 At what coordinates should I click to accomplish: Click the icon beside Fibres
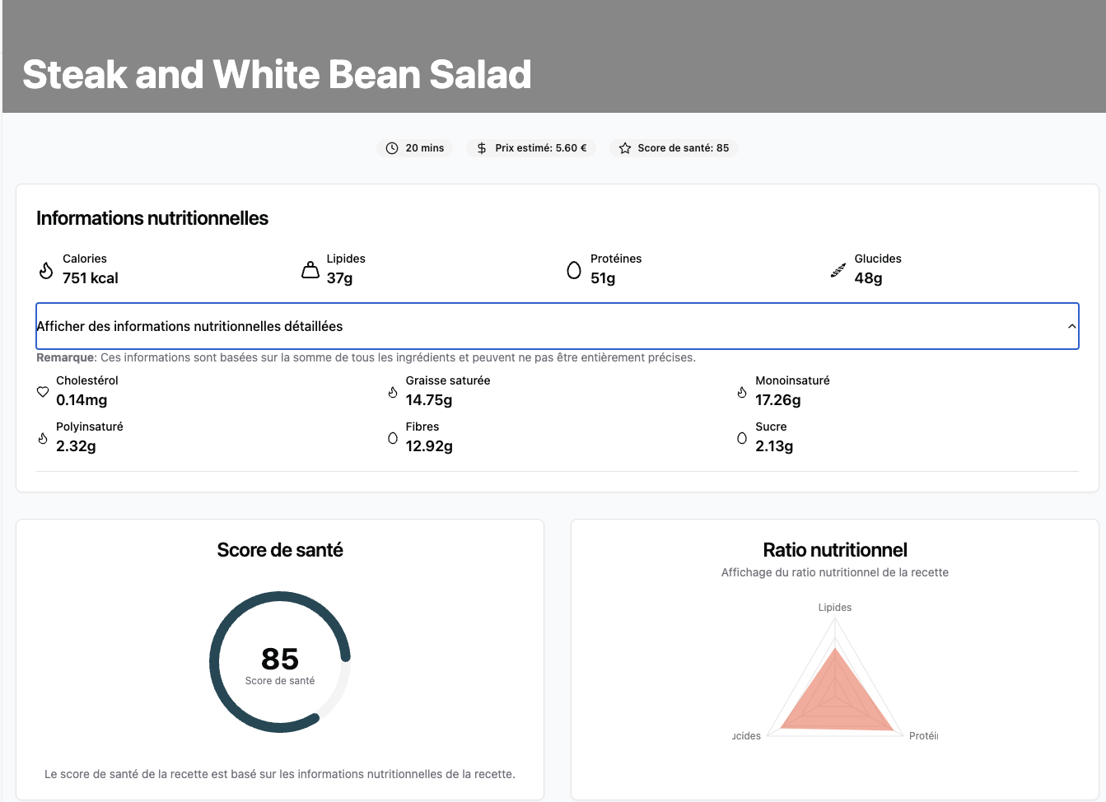click(x=393, y=438)
